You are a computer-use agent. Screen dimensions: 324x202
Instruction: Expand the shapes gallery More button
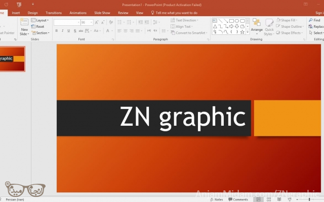[x=248, y=32]
